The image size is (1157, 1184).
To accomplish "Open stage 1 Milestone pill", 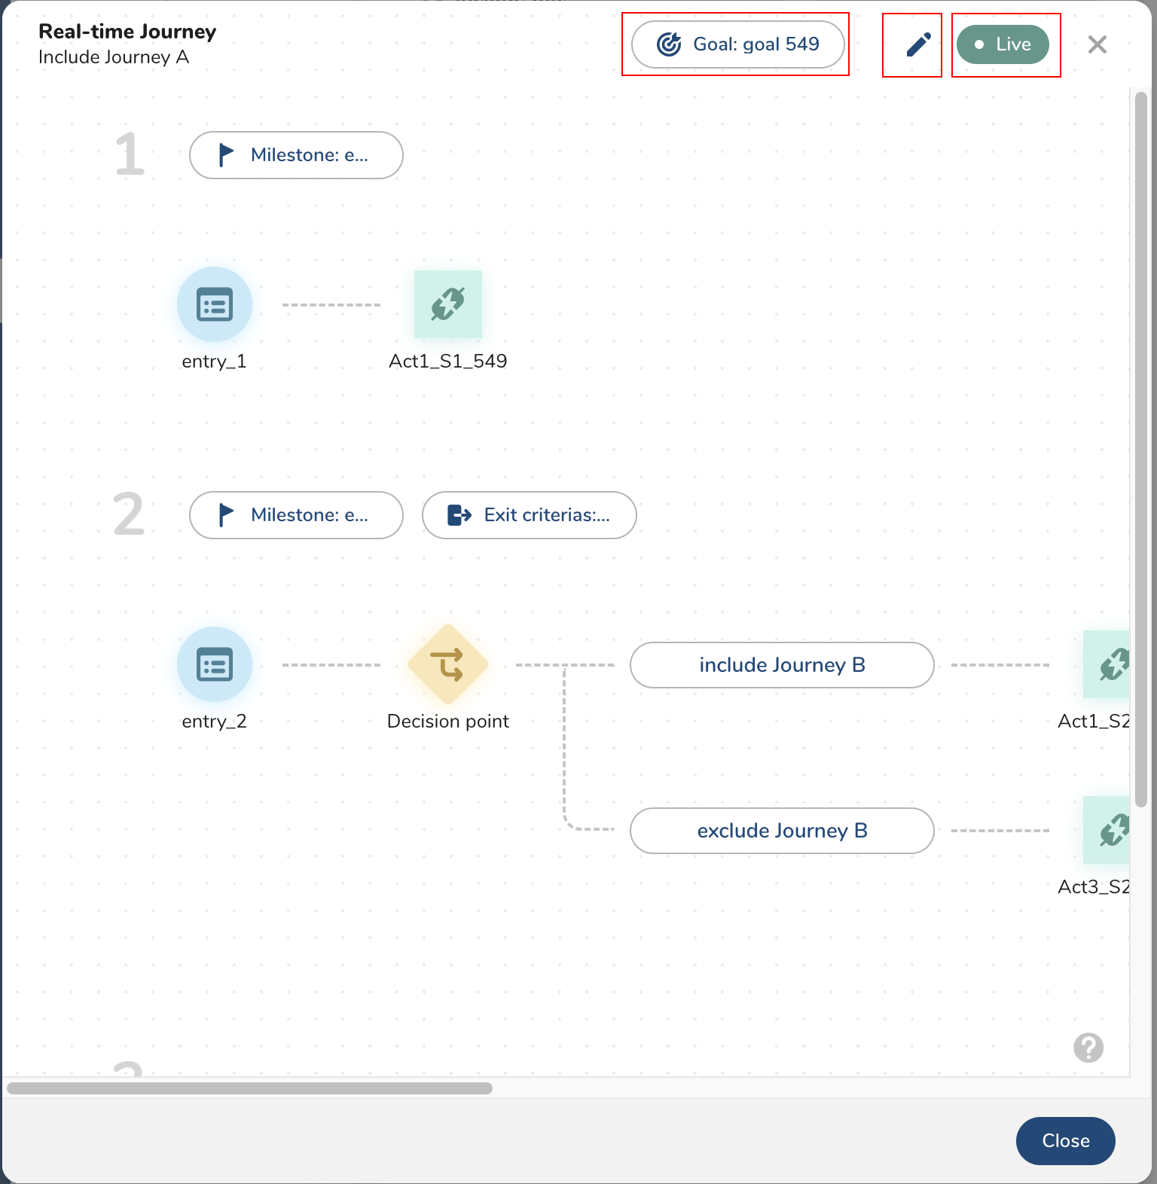I will tap(296, 155).
